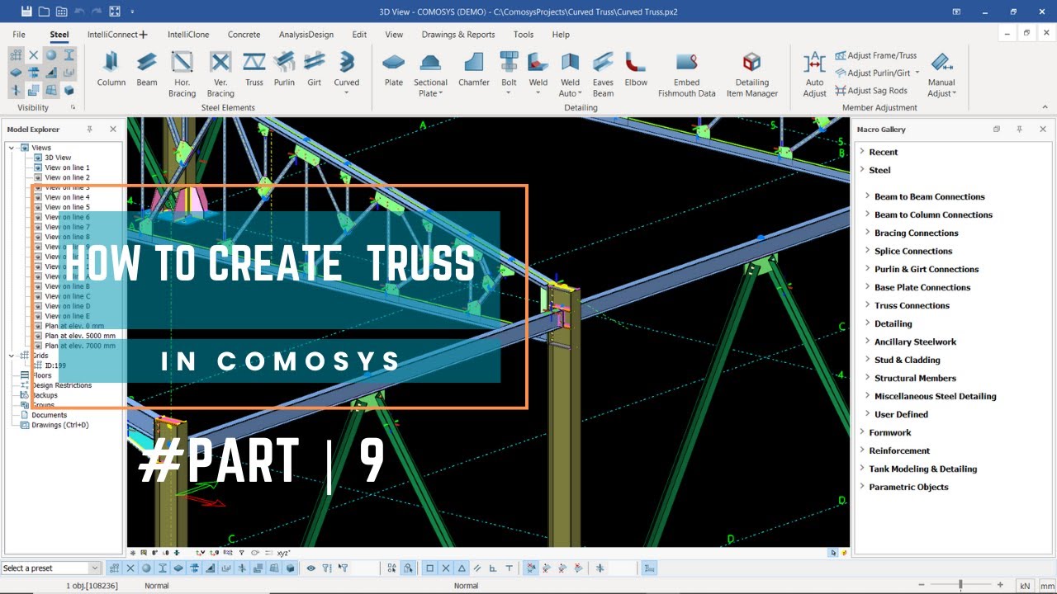Activate the Truss tool
Viewport: 1057px width, 594px height.
[x=254, y=68]
